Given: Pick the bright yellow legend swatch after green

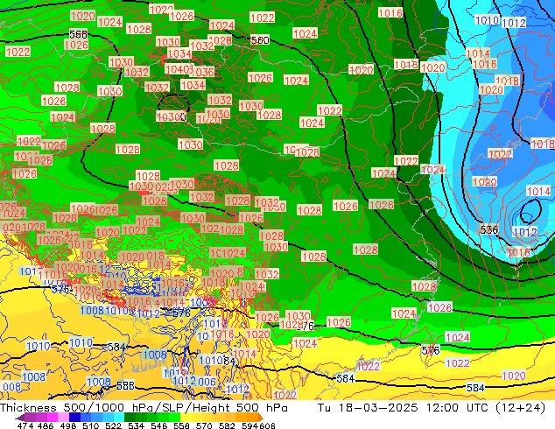Looking at the screenshot, I should 186,417.
